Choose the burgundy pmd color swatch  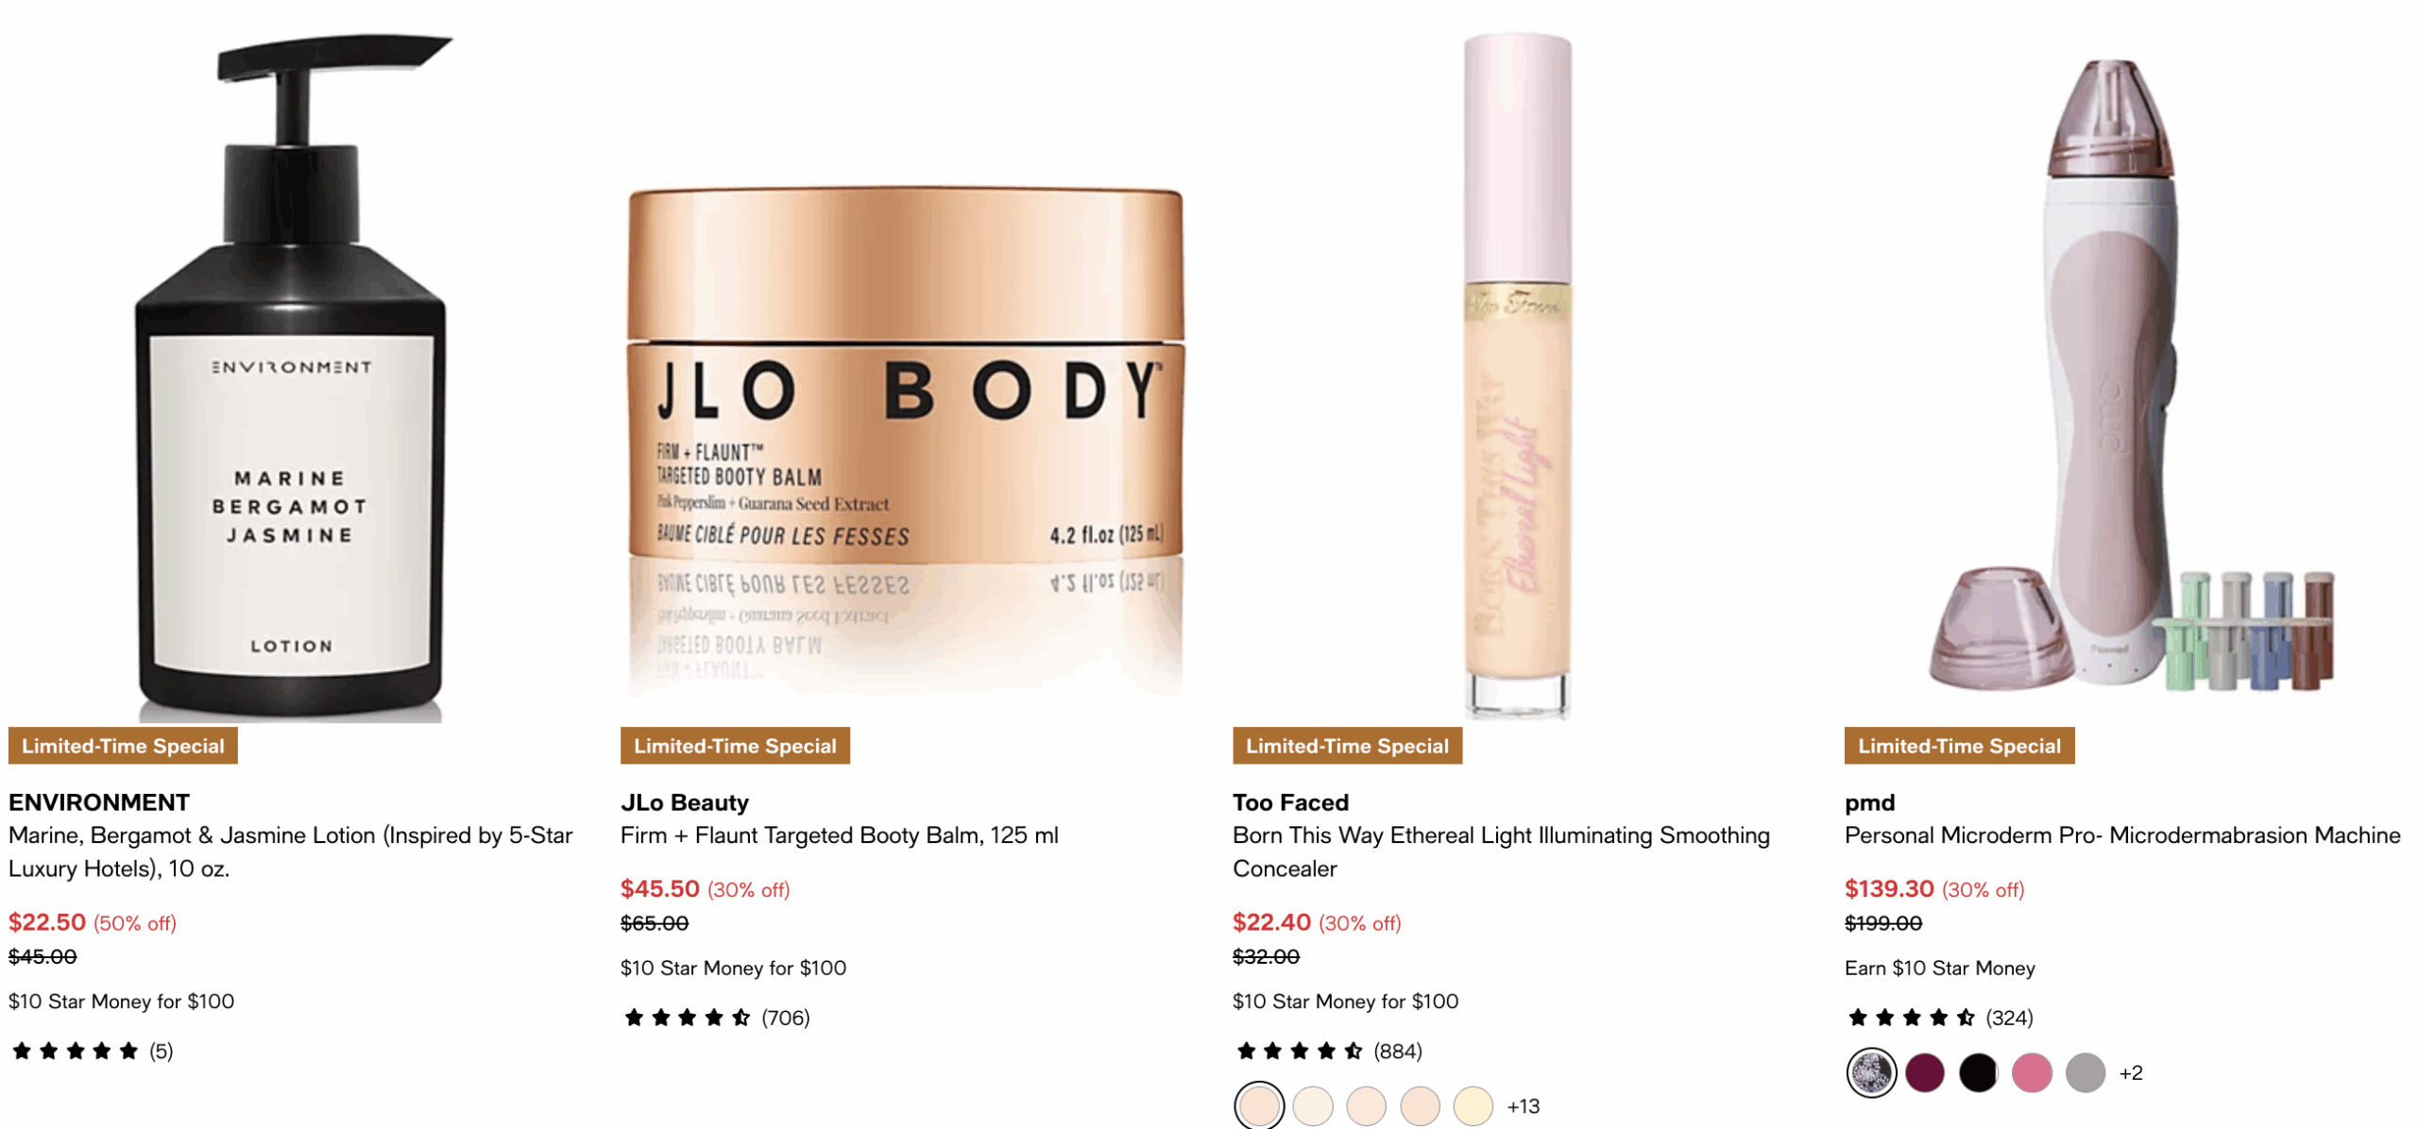(1924, 1072)
